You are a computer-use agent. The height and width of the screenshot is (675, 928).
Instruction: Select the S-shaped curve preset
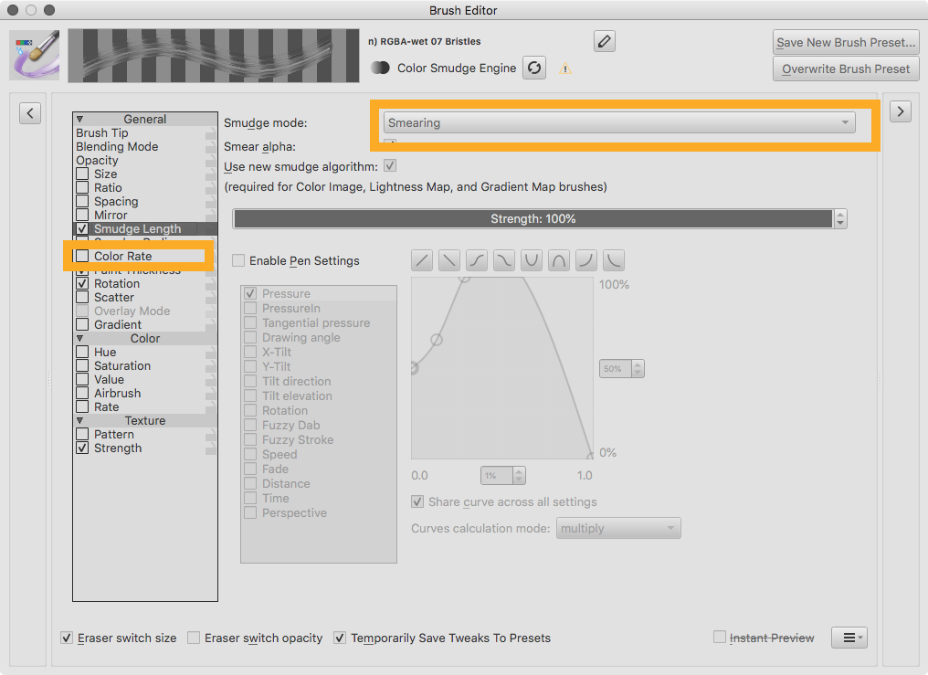[x=477, y=260]
